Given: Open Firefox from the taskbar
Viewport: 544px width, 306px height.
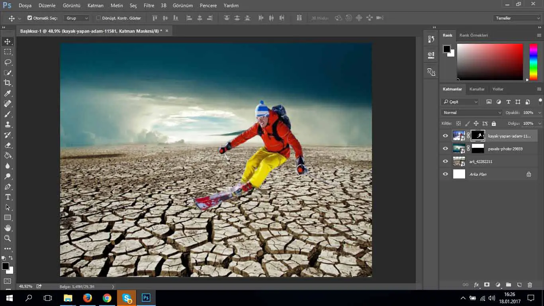Looking at the screenshot, I should pyautogui.click(x=87, y=298).
